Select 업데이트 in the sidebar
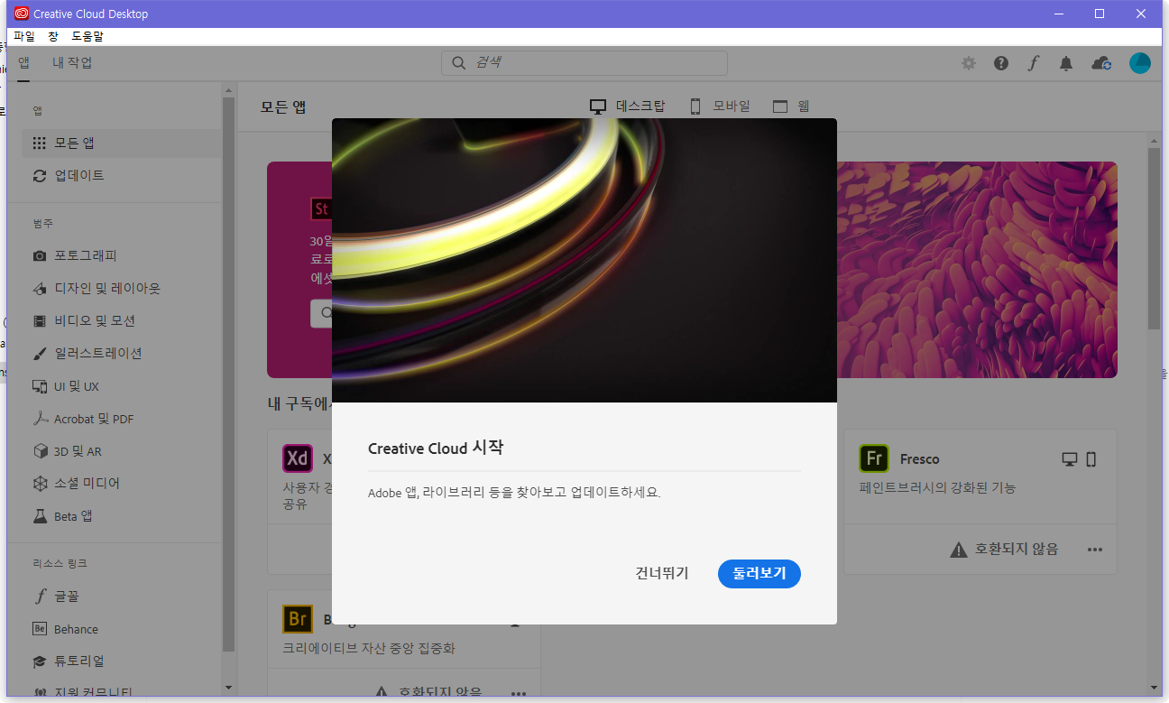1169x703 pixels. point(121,175)
